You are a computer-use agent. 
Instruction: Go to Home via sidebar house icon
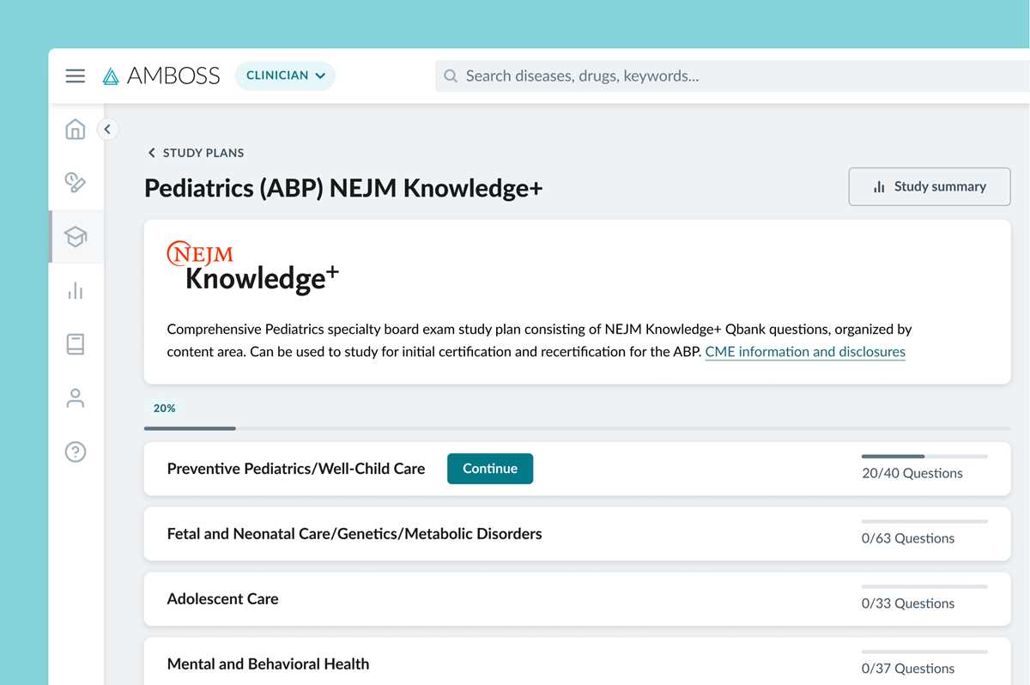tap(76, 130)
